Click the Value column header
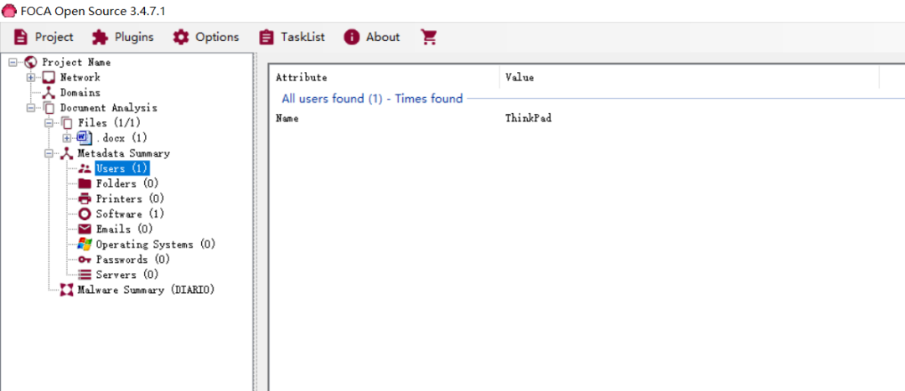905x391 pixels. (x=690, y=77)
